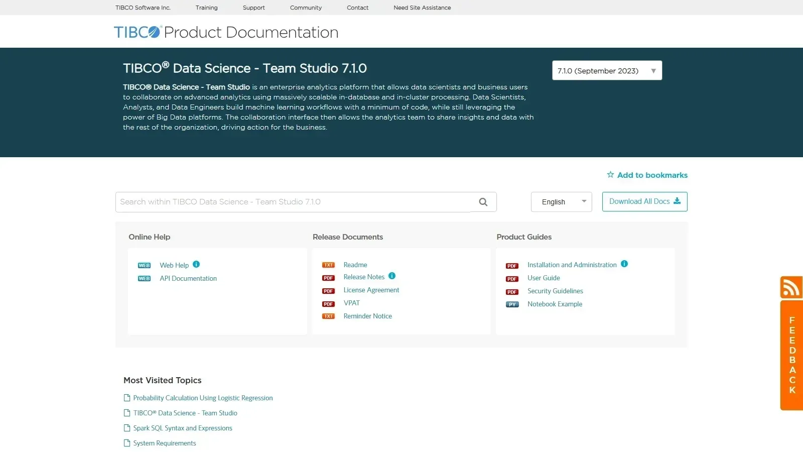Image resolution: width=803 pixels, height=452 pixels.
Task: Open Community in the top navigation
Action: [306, 8]
